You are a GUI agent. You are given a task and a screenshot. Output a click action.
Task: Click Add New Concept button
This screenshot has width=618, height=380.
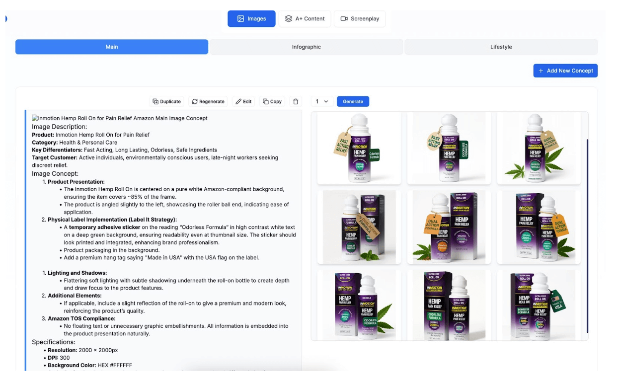point(565,71)
